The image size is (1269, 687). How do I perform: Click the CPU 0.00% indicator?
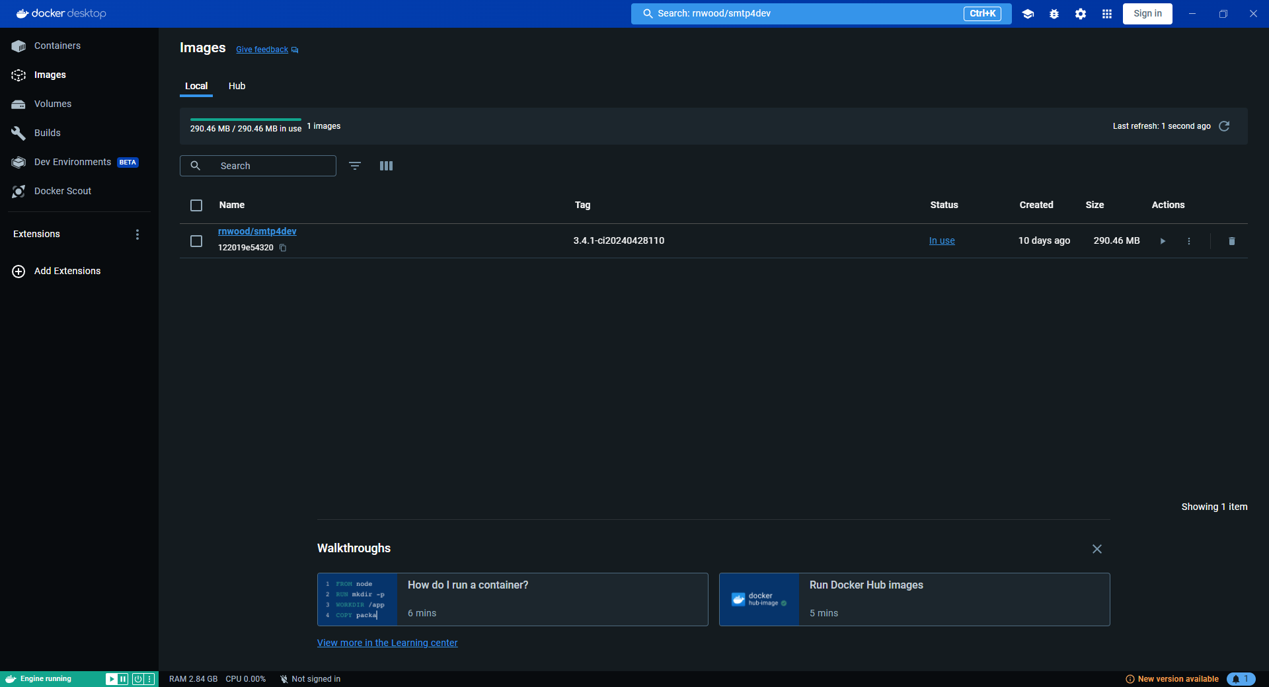[x=245, y=679]
